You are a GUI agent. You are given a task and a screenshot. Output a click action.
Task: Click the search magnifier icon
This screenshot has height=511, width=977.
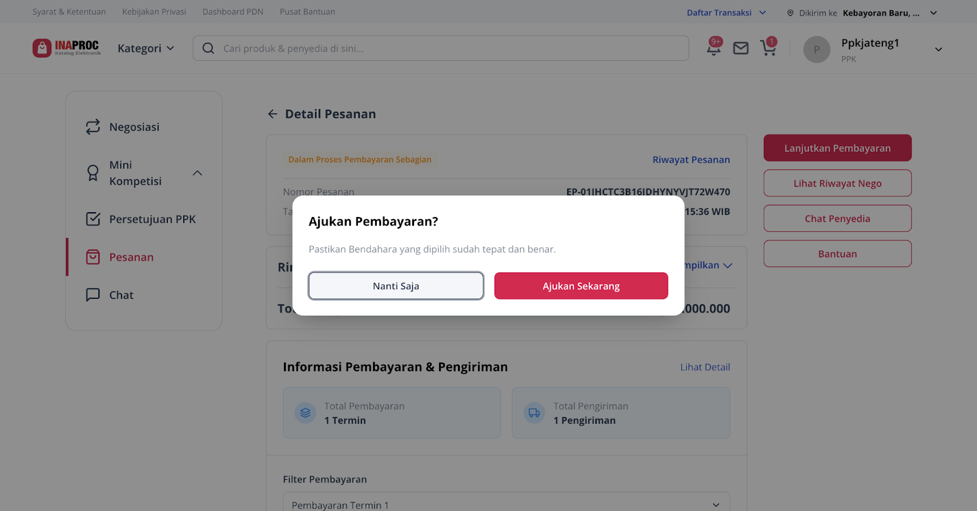pos(208,48)
